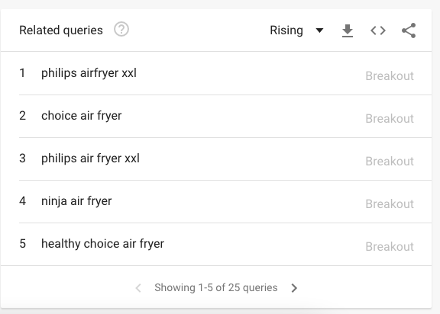The height and width of the screenshot is (314, 440).
Task: Click the dropdown arrow beside Rising
Action: coord(319,30)
